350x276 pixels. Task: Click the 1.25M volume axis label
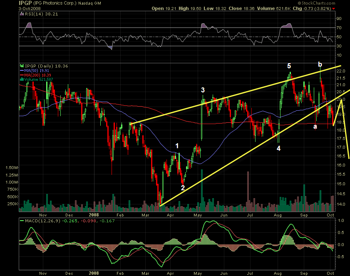point(12,175)
